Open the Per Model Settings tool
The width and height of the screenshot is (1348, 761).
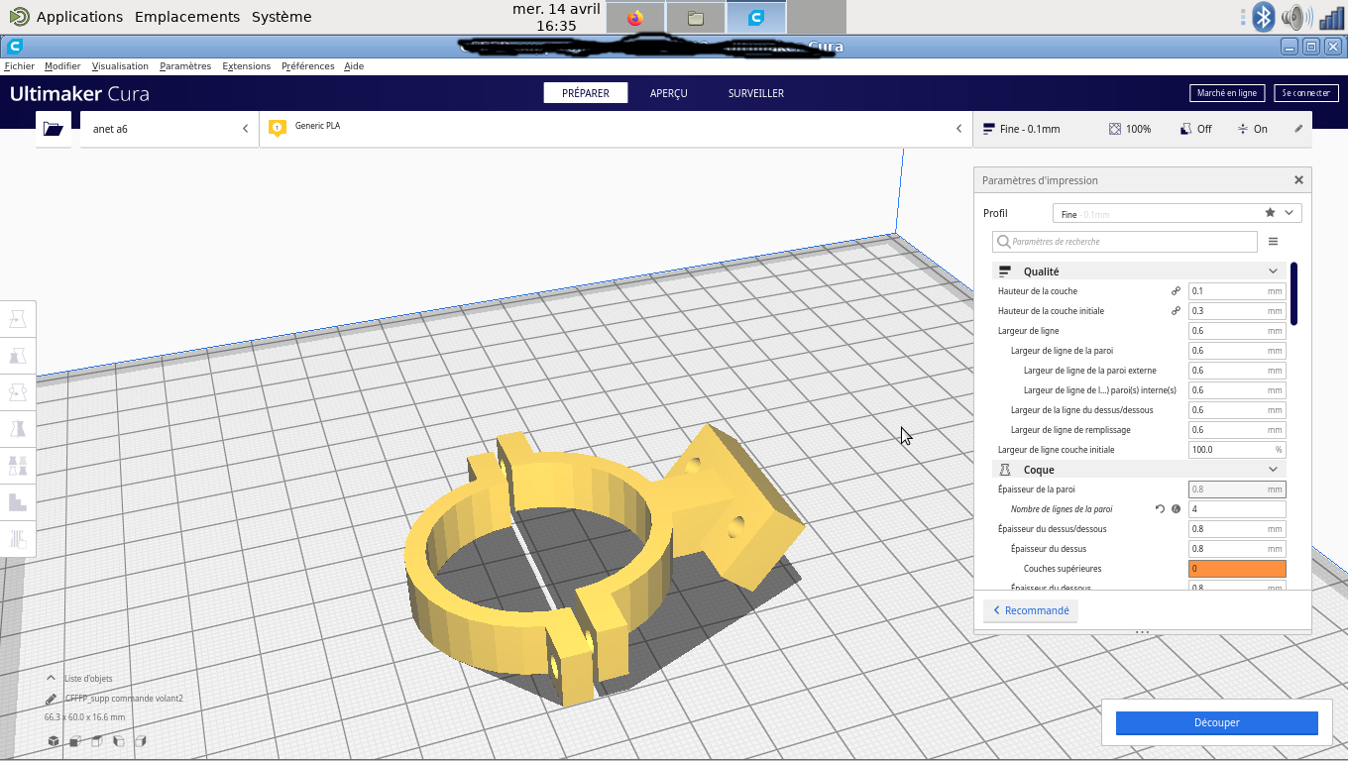coord(18,466)
